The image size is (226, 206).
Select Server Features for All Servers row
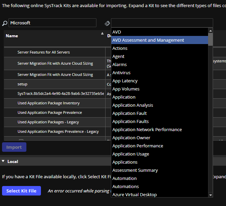coord(44,52)
